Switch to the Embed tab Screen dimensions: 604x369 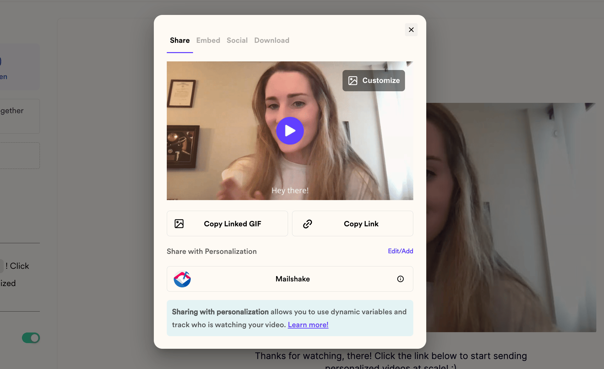[208, 40]
